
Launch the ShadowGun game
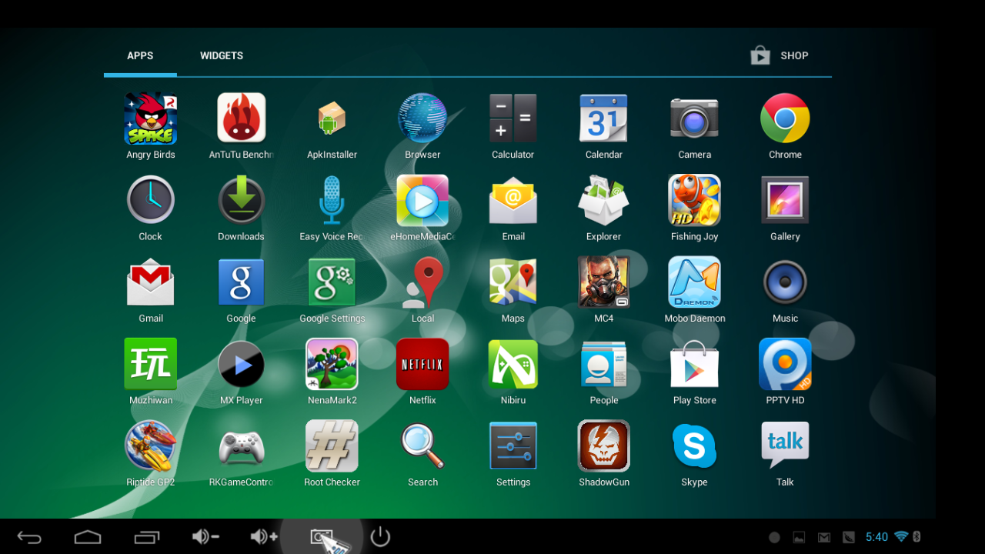click(604, 446)
